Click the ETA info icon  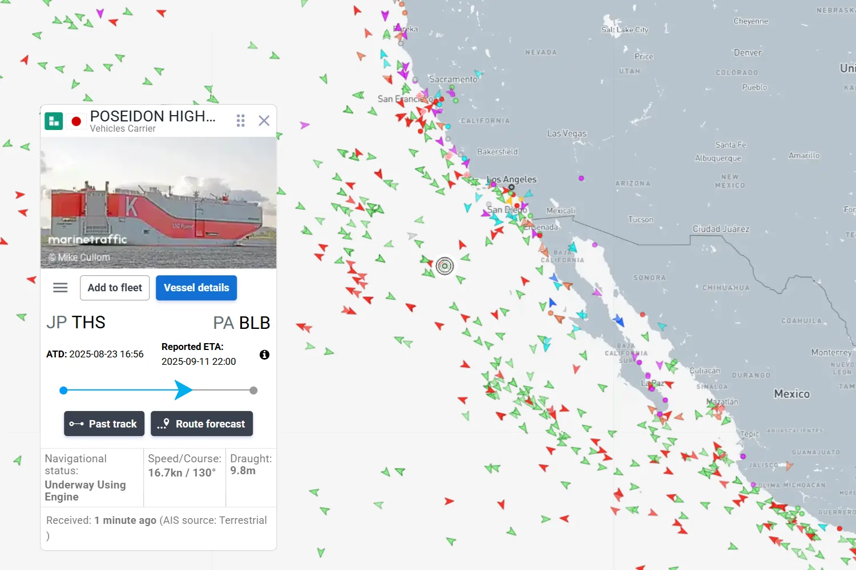point(264,355)
